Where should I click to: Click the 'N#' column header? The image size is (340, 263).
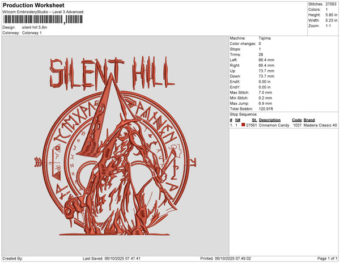[237, 120]
